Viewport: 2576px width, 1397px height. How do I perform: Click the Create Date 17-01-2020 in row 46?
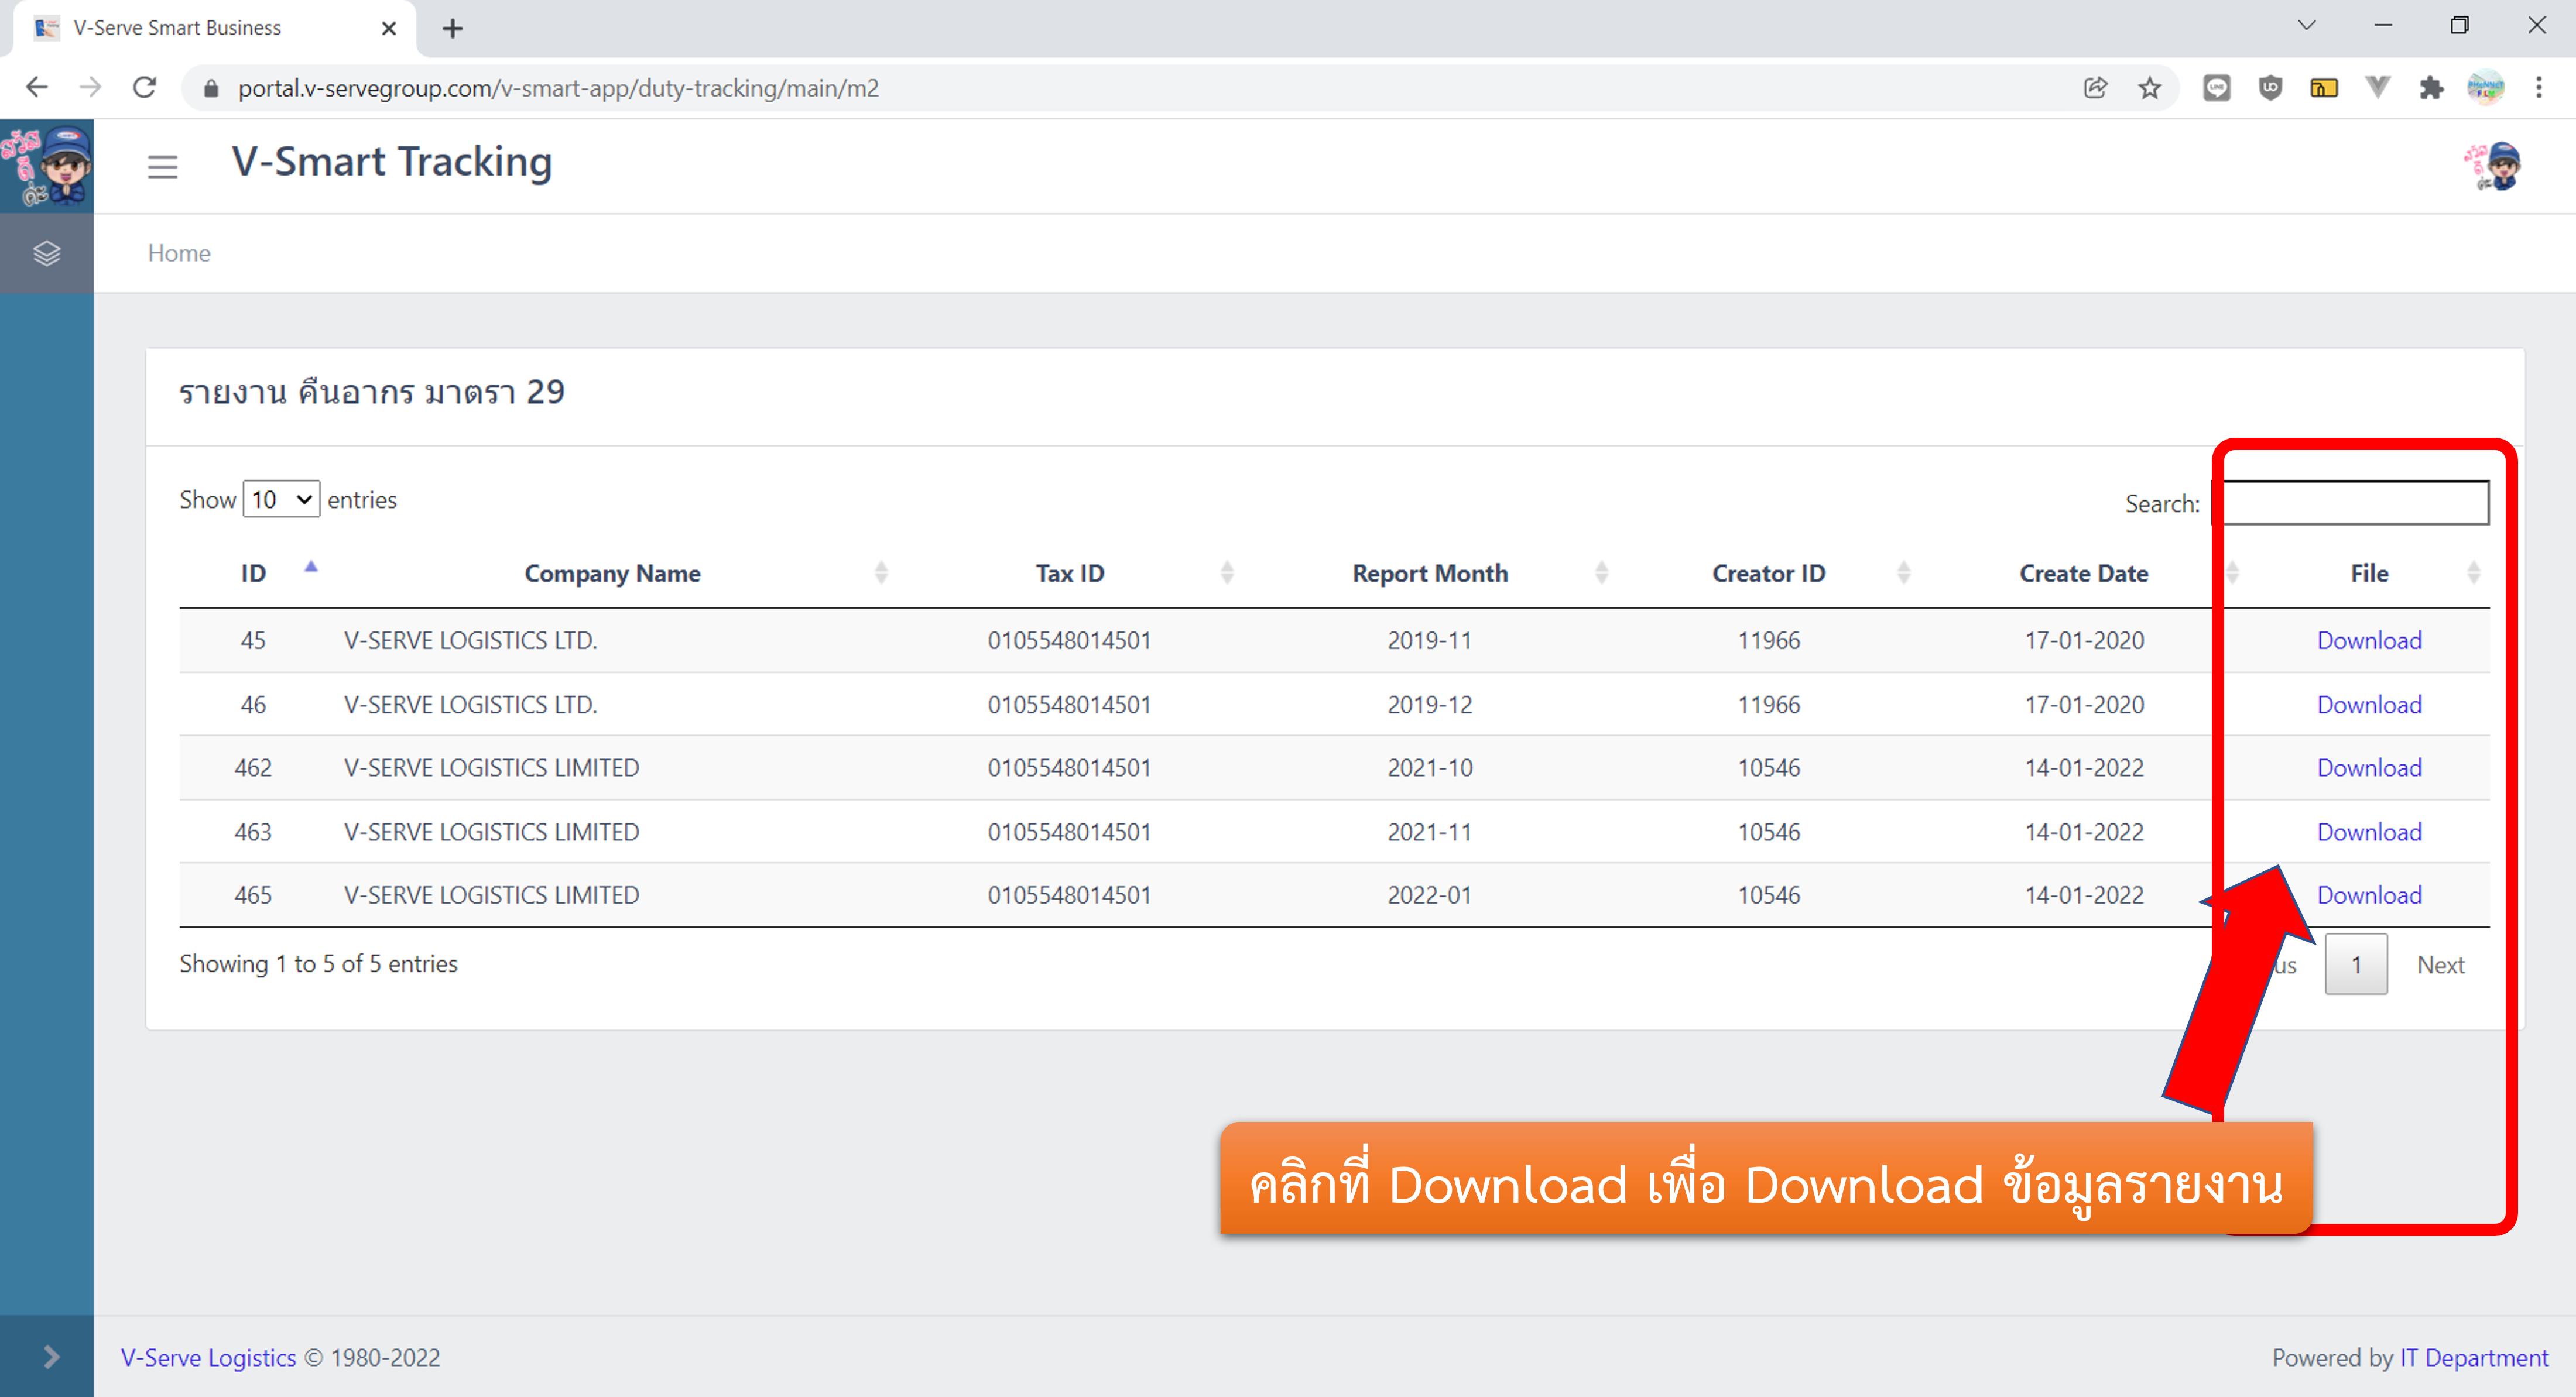[x=2084, y=704]
